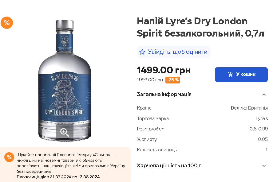This screenshot has width=277, height=182.
Task: Click the star rating icon
Action: (142, 52)
